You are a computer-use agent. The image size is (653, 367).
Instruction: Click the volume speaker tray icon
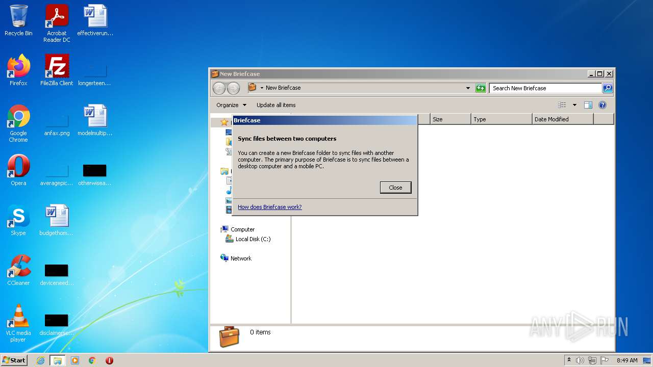click(580, 360)
